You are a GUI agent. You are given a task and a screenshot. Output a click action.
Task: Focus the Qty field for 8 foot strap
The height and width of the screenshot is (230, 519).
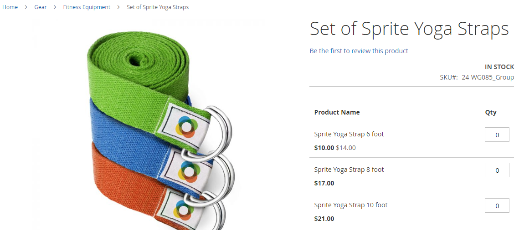tap(497, 170)
